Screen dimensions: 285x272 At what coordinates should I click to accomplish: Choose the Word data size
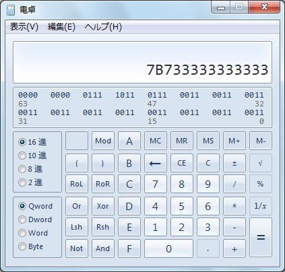[33, 233]
